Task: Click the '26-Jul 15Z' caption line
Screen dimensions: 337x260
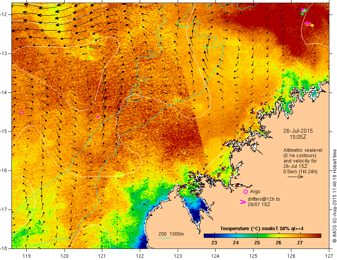Action: [x=295, y=166]
